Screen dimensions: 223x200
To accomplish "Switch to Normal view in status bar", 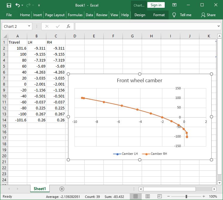I will click(135, 196).
